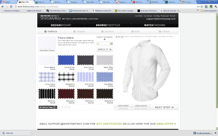Click the Apply It button
The width and height of the screenshot is (218, 136).
tap(105, 50)
